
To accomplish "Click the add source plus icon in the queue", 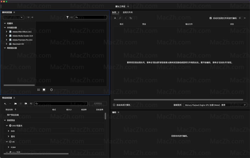I will (115, 18).
